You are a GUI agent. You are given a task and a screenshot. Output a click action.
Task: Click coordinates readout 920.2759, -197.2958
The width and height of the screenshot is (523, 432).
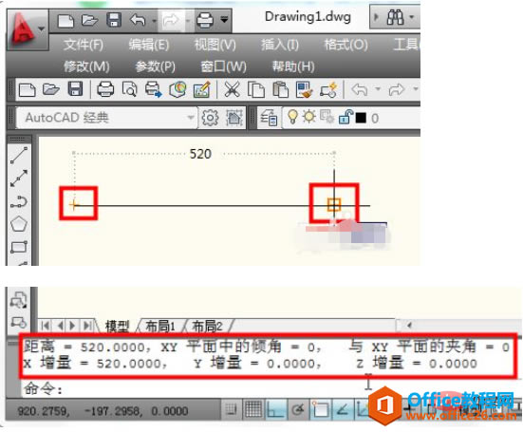click(x=103, y=411)
